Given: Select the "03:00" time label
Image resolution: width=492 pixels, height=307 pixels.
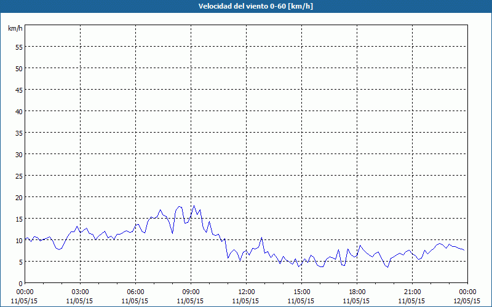Looking at the screenshot, I should [x=81, y=292].
